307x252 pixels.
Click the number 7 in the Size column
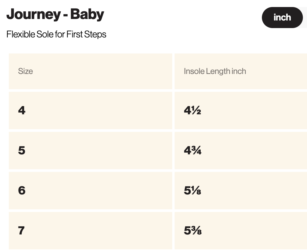point(21,230)
